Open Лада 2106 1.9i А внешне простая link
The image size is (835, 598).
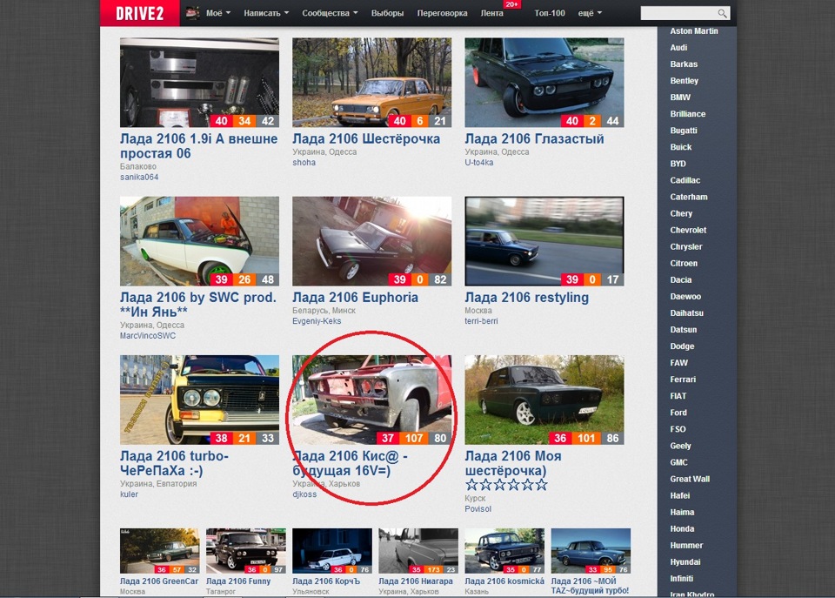pos(198,146)
